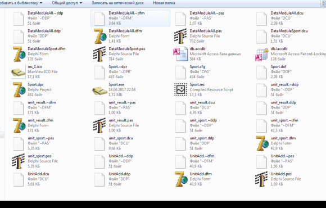
Task: Click the file name 'UnitAdd.ddp'
Action: coord(120,174)
